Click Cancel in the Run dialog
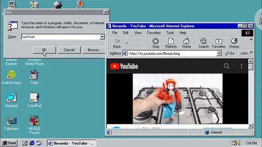Screen dimensions: 262x147 pyautogui.click(x=69, y=50)
